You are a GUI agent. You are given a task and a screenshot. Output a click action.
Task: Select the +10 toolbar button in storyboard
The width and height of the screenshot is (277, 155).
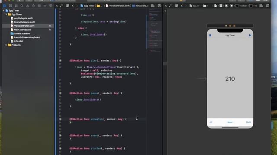(248, 122)
